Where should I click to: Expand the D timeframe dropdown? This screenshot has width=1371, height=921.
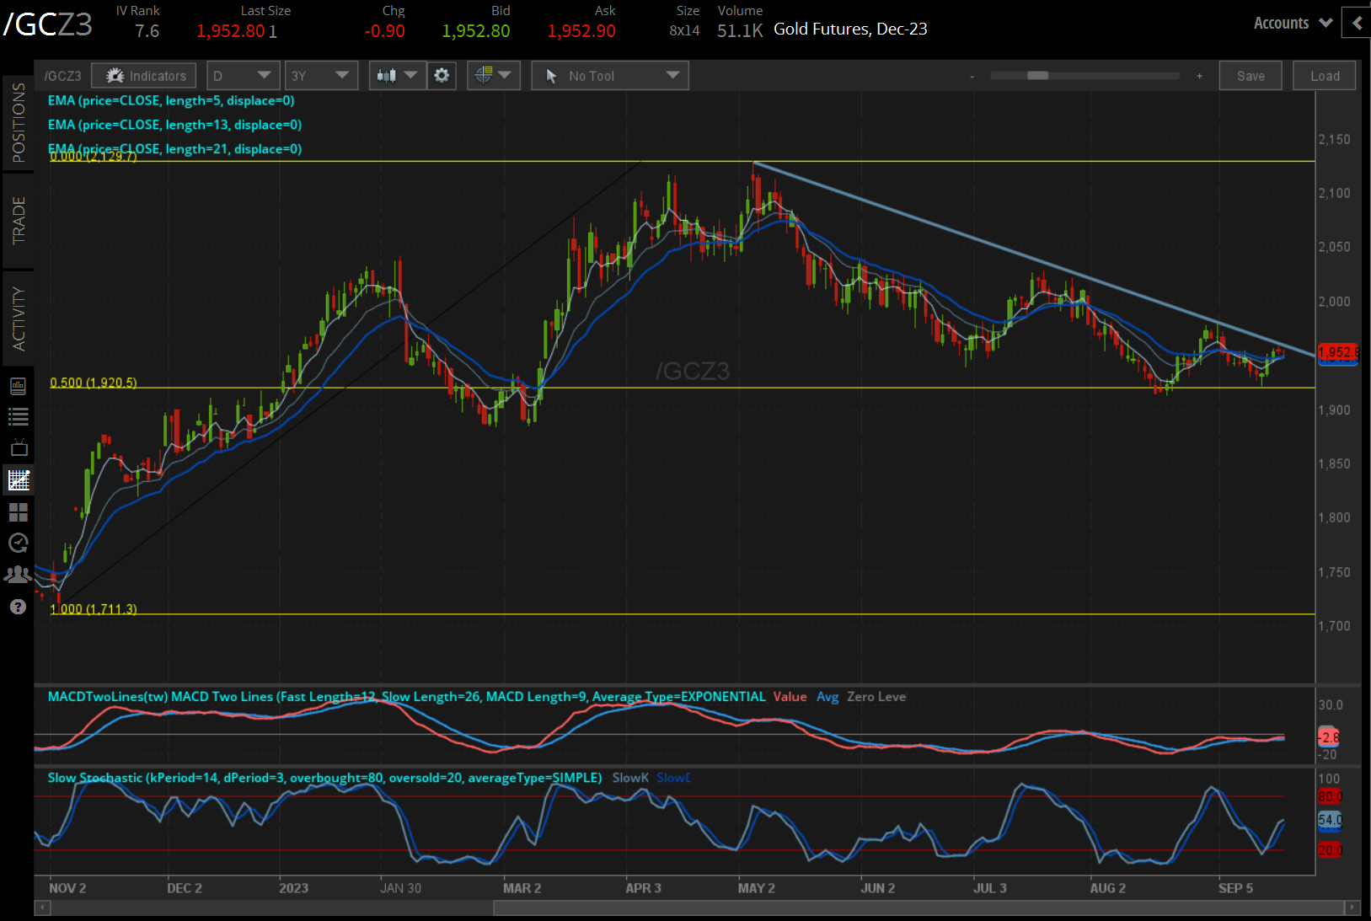coord(243,76)
